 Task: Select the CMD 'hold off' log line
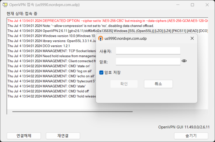pos(48,91)
